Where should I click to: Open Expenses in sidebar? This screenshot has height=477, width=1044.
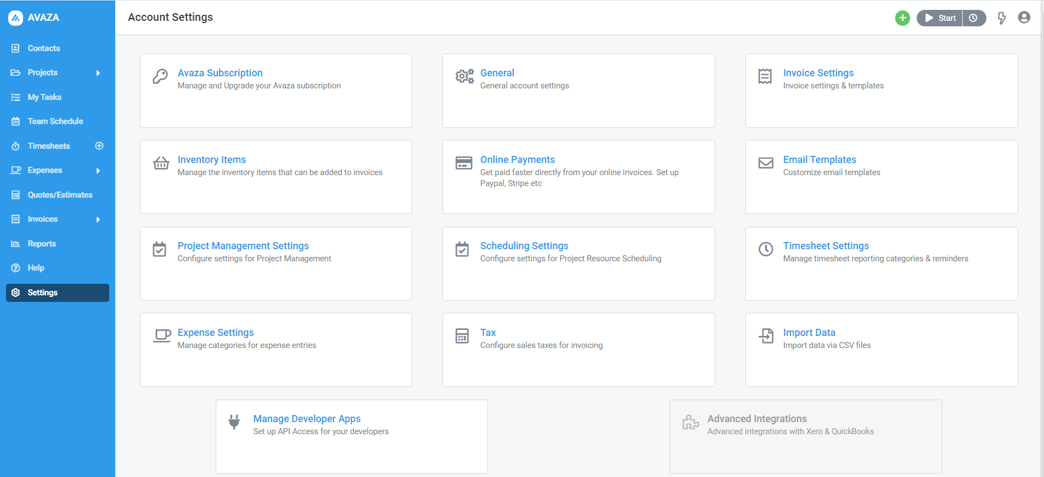click(x=45, y=170)
